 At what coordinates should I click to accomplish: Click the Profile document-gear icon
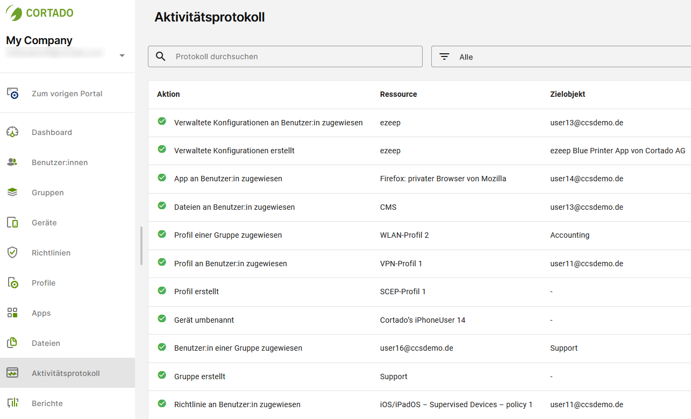tap(12, 283)
